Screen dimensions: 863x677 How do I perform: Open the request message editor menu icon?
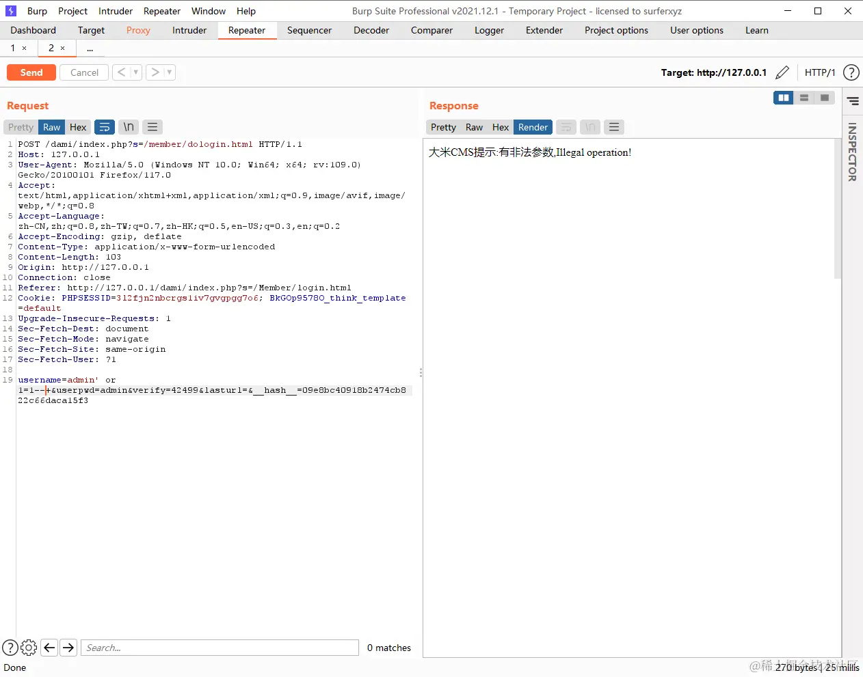coord(152,127)
